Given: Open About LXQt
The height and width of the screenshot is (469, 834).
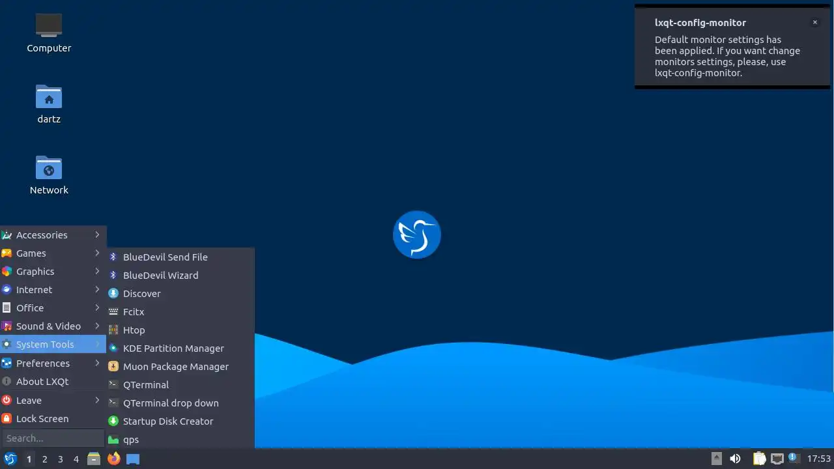Looking at the screenshot, I should click(53, 381).
